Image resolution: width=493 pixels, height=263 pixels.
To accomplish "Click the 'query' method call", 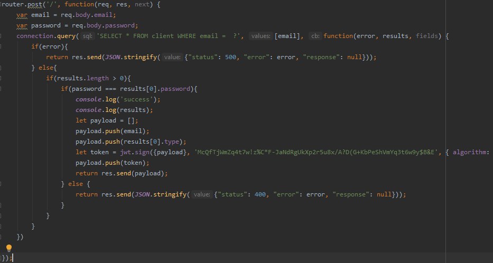I will [x=66, y=36].
